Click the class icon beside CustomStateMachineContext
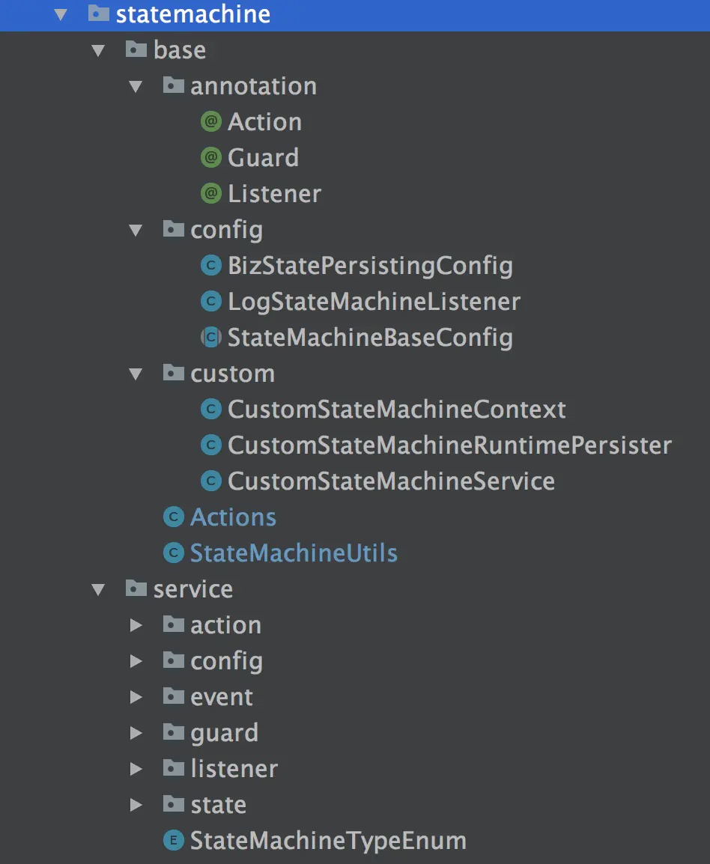This screenshot has width=710, height=864. pyautogui.click(x=212, y=410)
